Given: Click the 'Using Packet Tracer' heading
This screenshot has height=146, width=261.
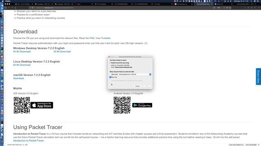Looking at the screenshot, I should tap(38, 127).
